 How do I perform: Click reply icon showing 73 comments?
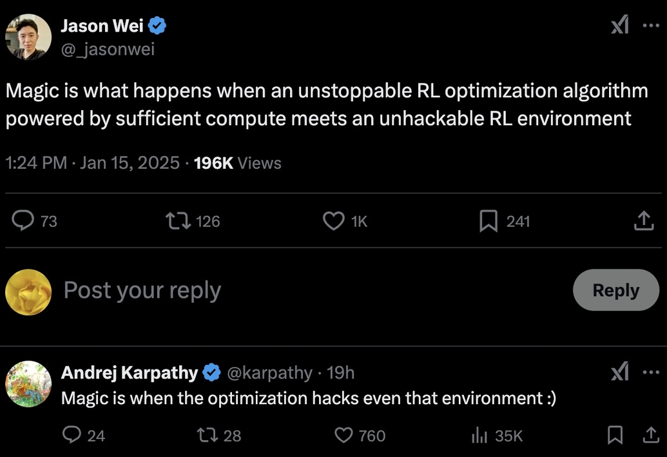23,221
